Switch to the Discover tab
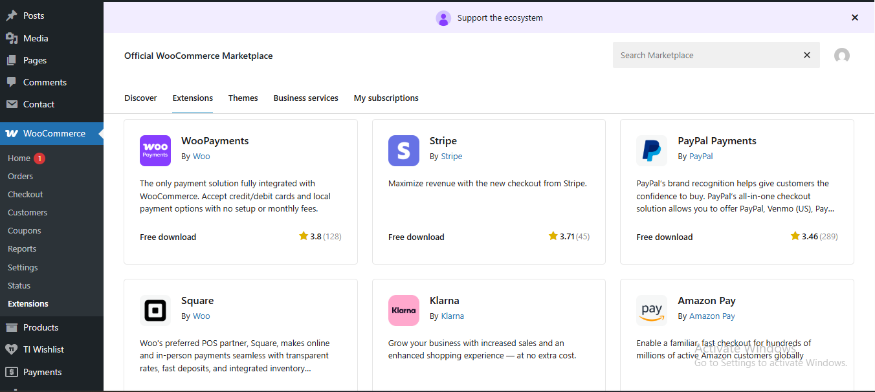 click(140, 98)
